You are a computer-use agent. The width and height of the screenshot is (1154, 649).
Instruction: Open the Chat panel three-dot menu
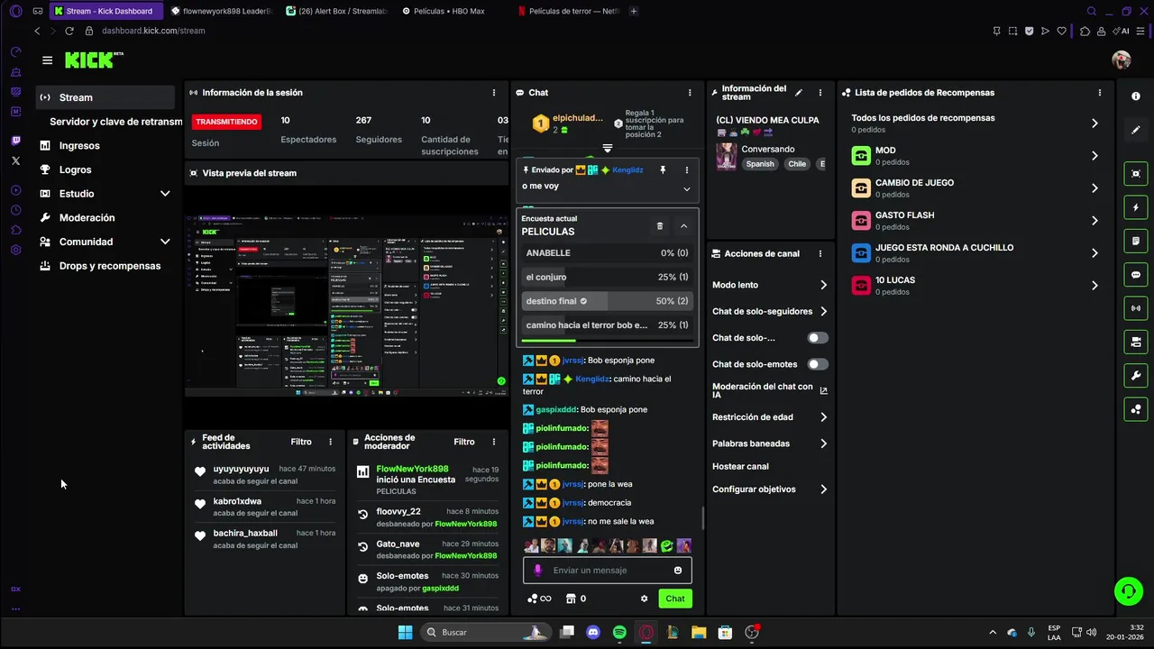pos(690,93)
